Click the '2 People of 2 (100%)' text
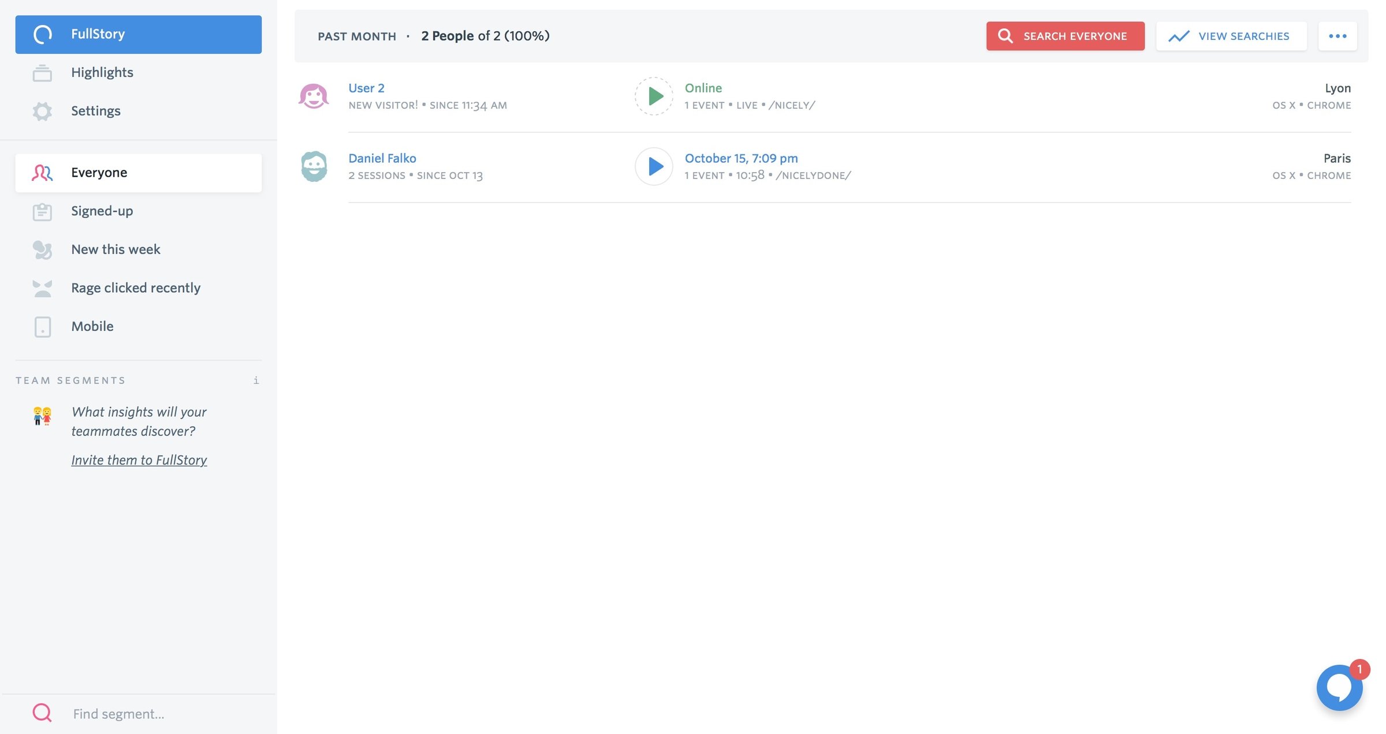This screenshot has height=734, width=1386. (x=485, y=36)
